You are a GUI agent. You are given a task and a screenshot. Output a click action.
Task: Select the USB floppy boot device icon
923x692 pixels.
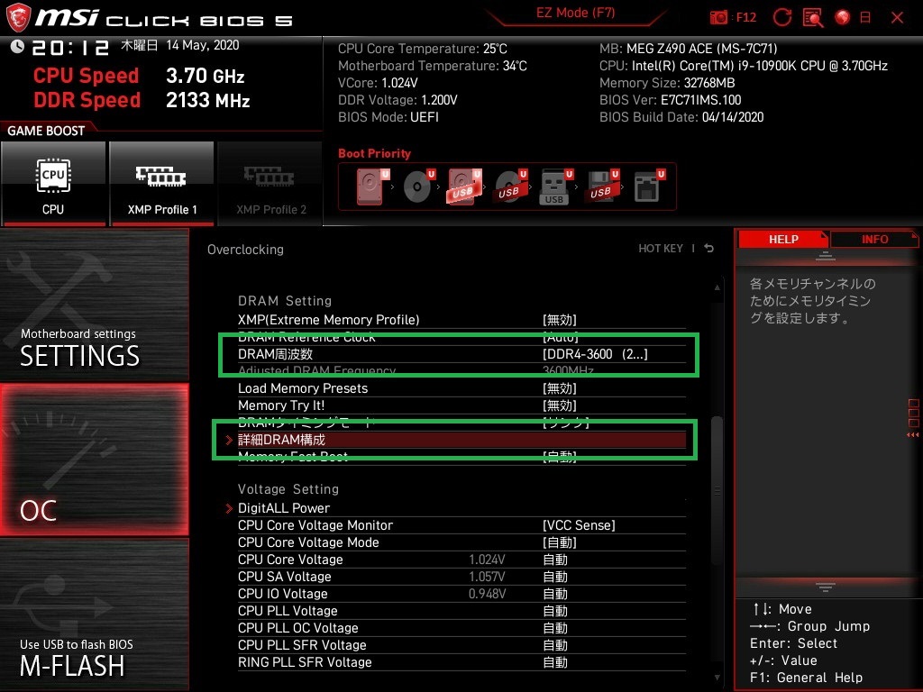pyautogui.click(x=601, y=187)
